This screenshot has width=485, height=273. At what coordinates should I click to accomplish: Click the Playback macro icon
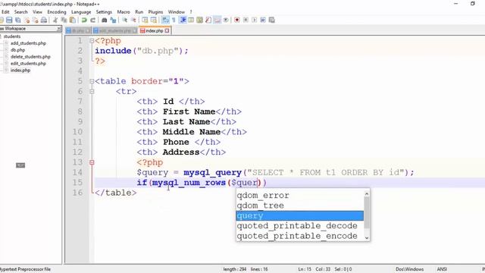(255, 20)
